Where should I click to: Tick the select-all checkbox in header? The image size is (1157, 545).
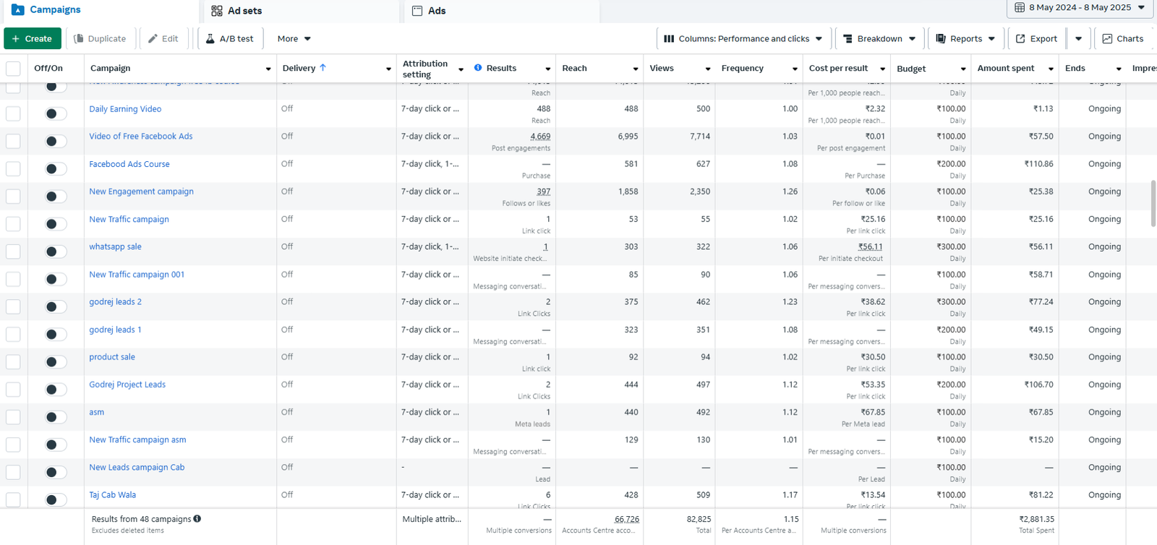point(13,69)
